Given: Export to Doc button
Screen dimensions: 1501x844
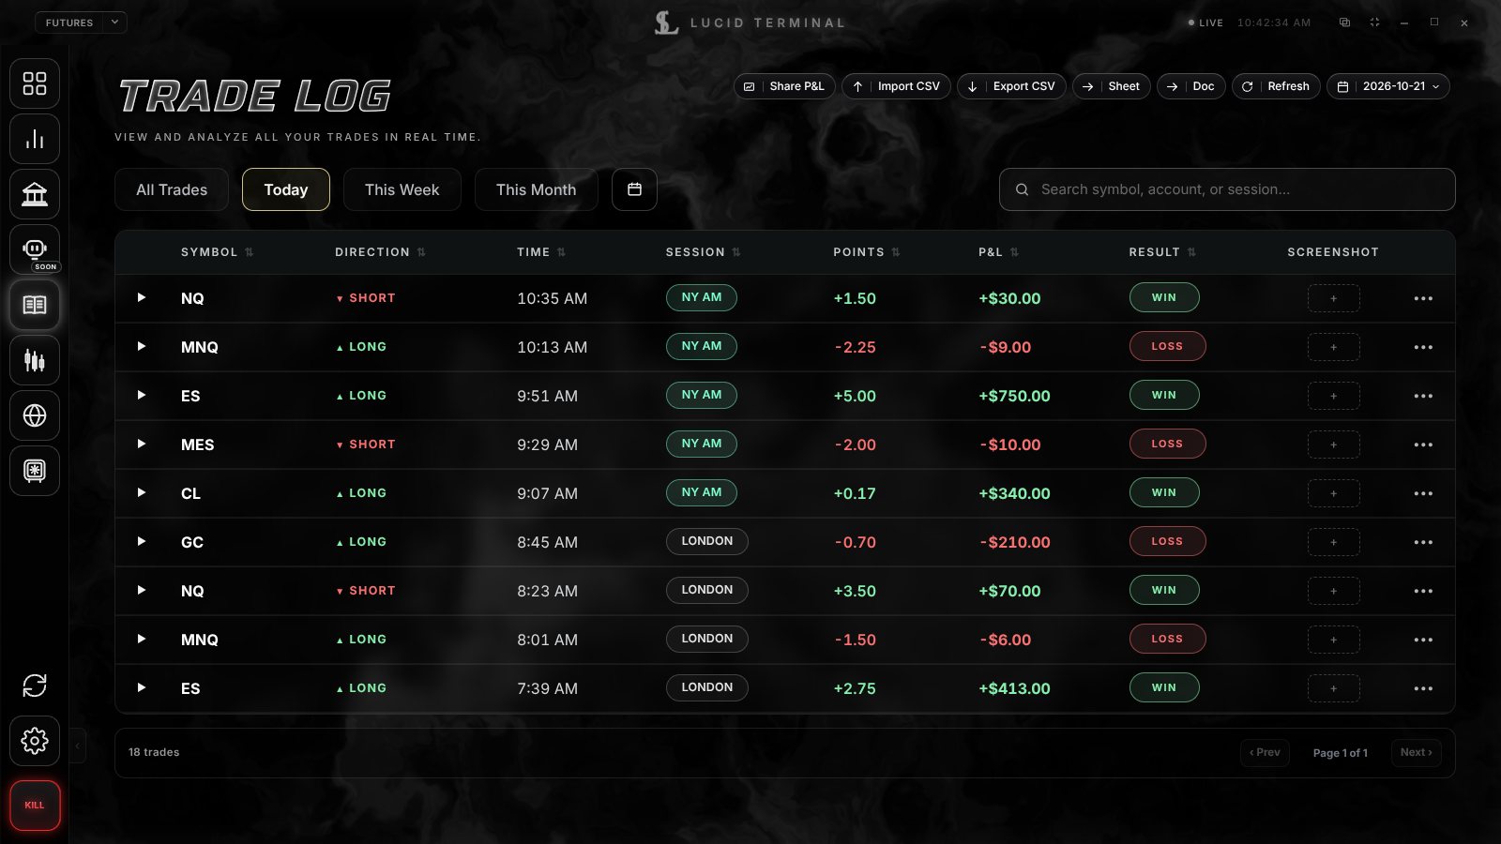Looking at the screenshot, I should tap(1191, 86).
